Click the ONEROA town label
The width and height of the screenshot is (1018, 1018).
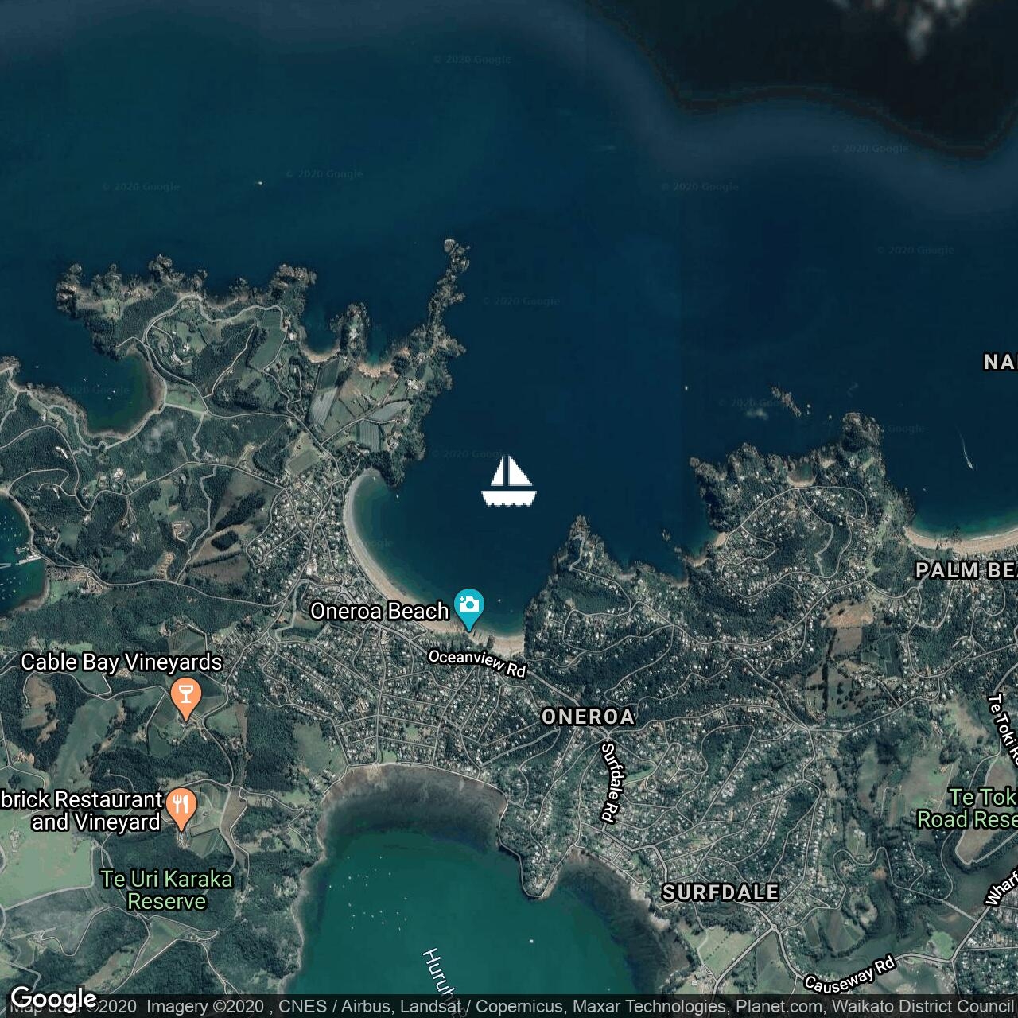(x=588, y=717)
